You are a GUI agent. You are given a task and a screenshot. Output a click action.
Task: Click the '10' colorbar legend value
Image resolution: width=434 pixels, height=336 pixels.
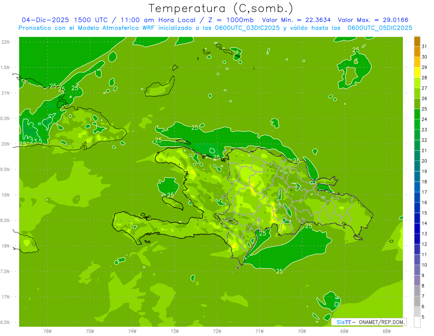point(424,265)
